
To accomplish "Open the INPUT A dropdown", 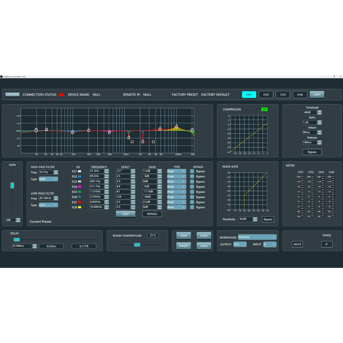I will pyautogui.click(x=270, y=244).
